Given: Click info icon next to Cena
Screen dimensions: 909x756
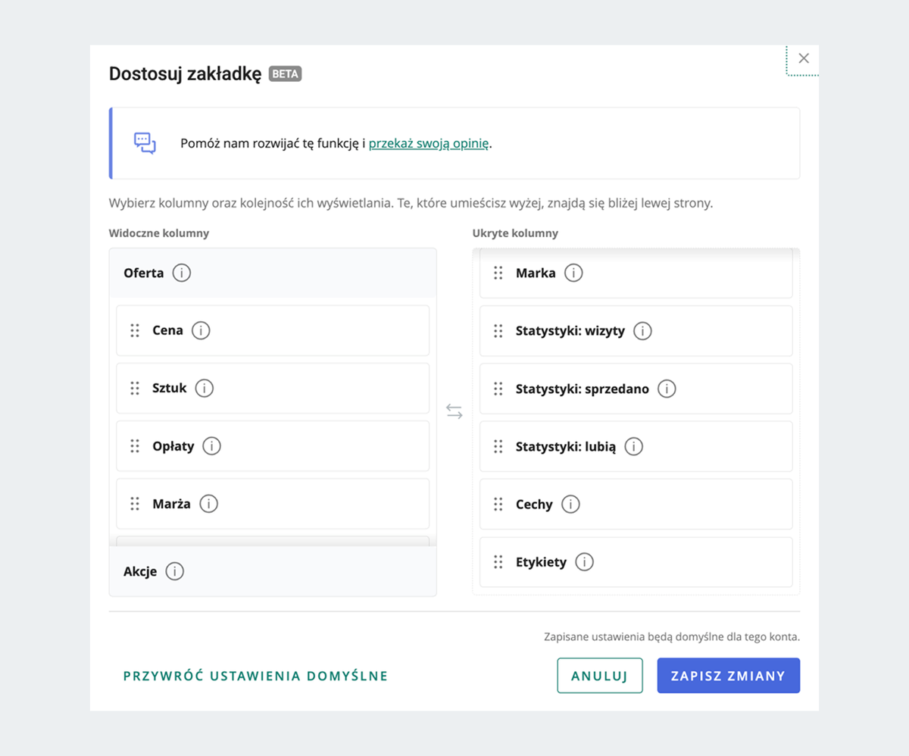Looking at the screenshot, I should click(201, 330).
